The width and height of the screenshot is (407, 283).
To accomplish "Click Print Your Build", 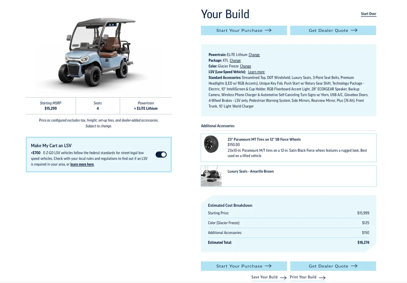I will point(303,277).
